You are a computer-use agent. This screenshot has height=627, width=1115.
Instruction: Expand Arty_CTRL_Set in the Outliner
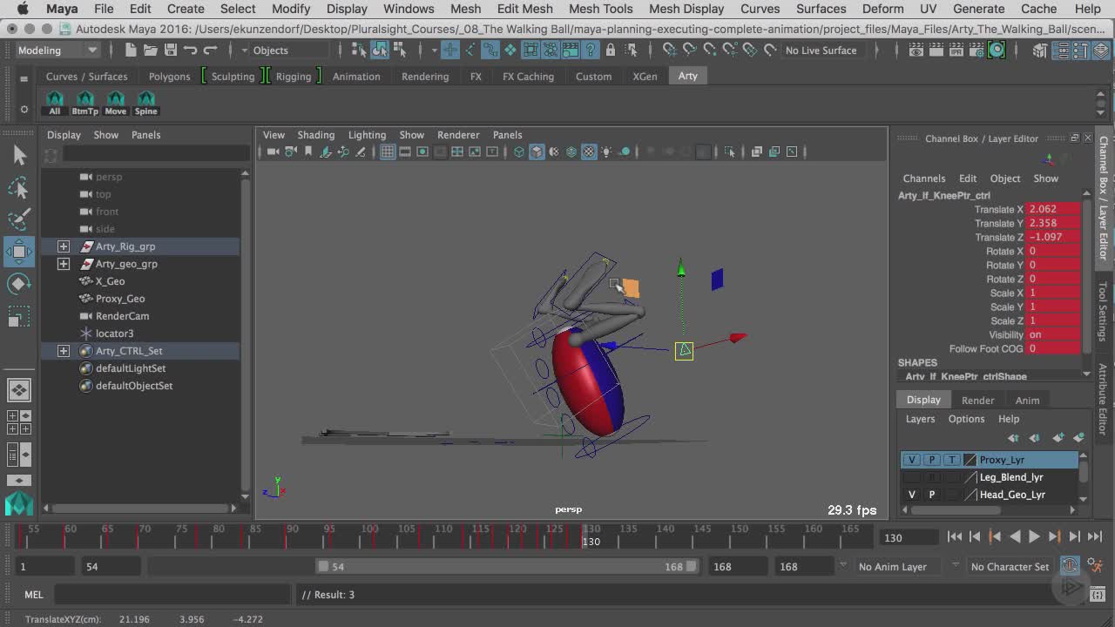64,351
